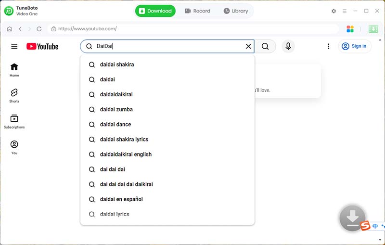Screen dimensions: 385x245
Task: Open the YouTube guide menu
Action: (x=14, y=46)
